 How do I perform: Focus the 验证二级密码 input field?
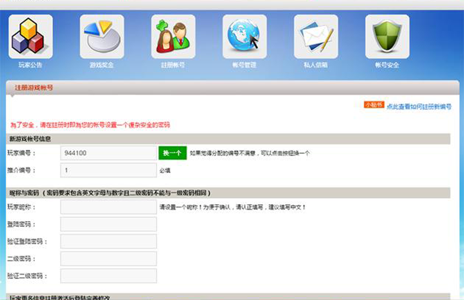(x=109, y=276)
